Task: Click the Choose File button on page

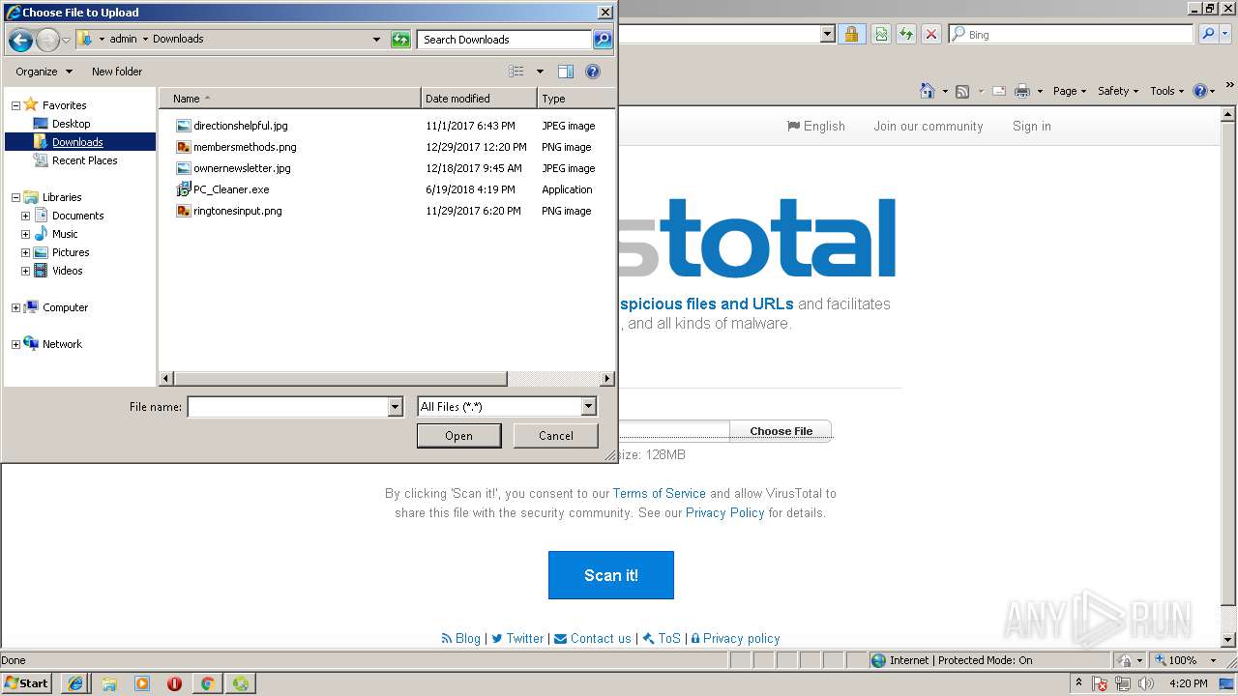Action: tap(781, 431)
